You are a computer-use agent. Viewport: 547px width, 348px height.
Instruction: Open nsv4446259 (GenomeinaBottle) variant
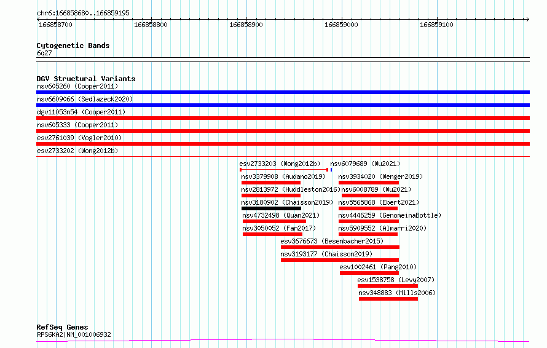[390, 215]
